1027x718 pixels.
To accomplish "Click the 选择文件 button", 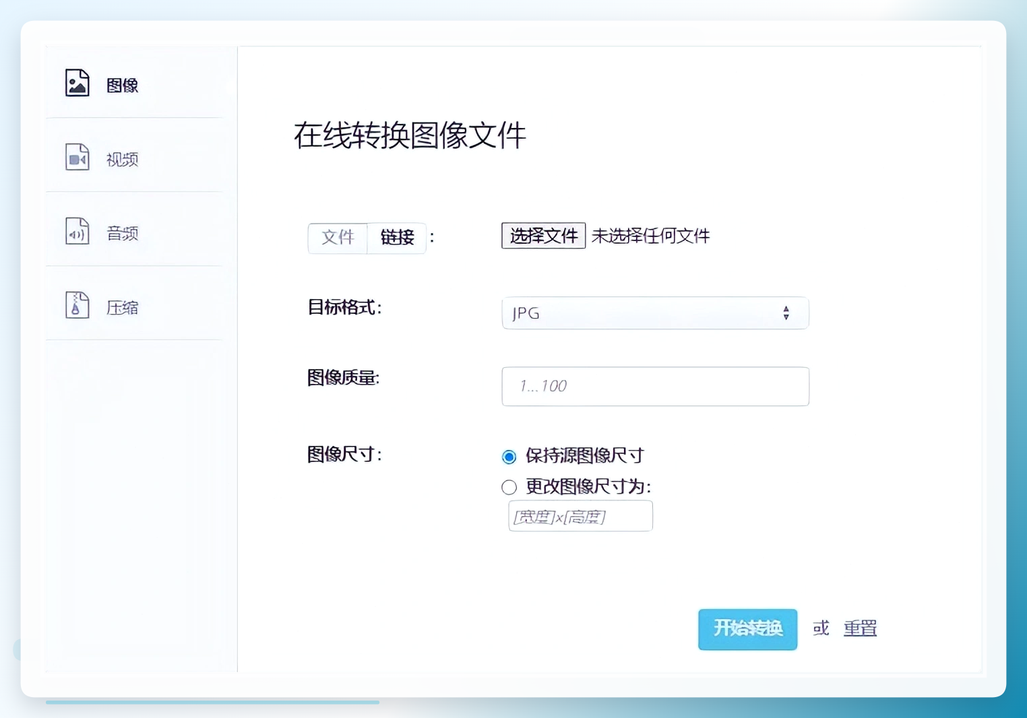I will click(x=543, y=236).
